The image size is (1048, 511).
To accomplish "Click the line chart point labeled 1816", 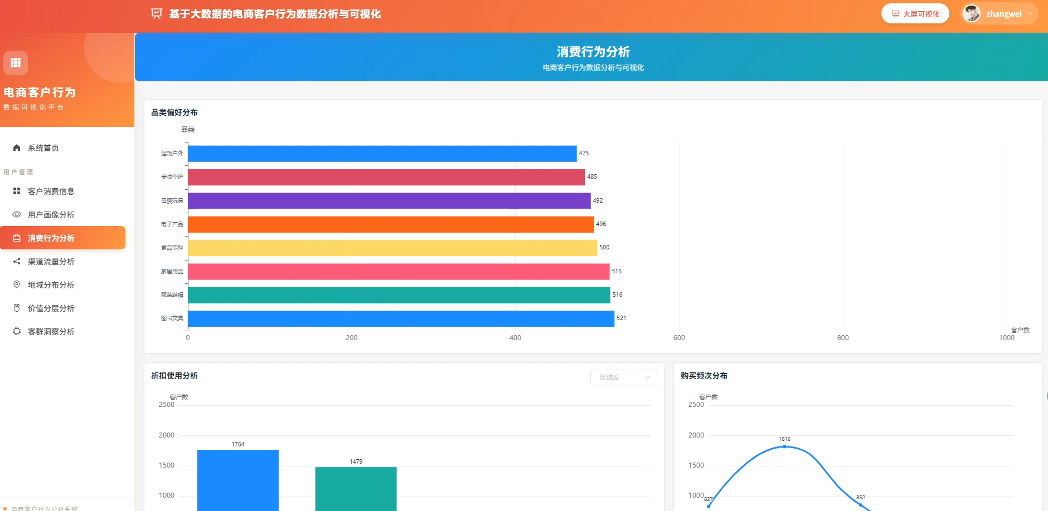I will point(784,446).
